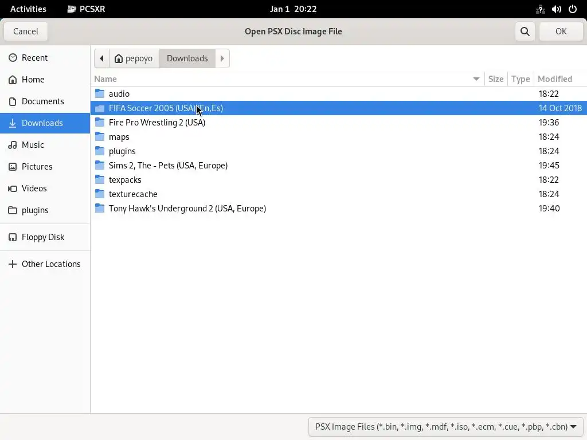Viewport: 587px width, 440px height.
Task: Open Music in the sidebar
Action: [45, 145]
